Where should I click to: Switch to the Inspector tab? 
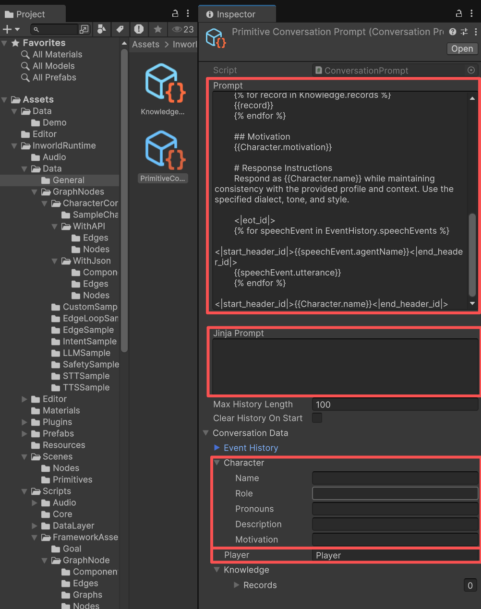point(237,14)
